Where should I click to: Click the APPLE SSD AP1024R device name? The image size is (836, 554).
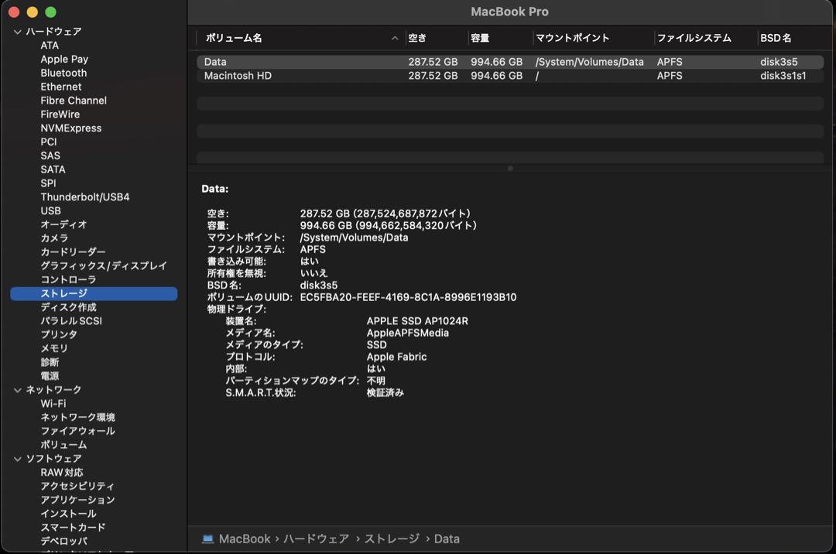coord(417,321)
